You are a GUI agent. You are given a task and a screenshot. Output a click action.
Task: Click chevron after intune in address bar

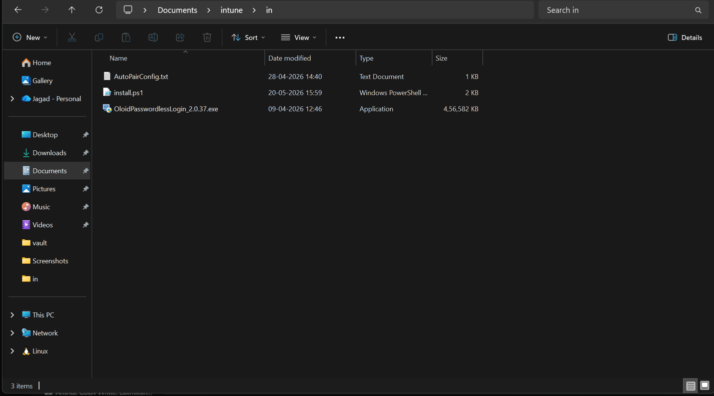tap(254, 10)
